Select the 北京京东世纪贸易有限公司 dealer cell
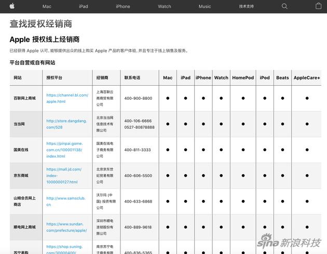327x254 pixels. [x=105, y=176]
